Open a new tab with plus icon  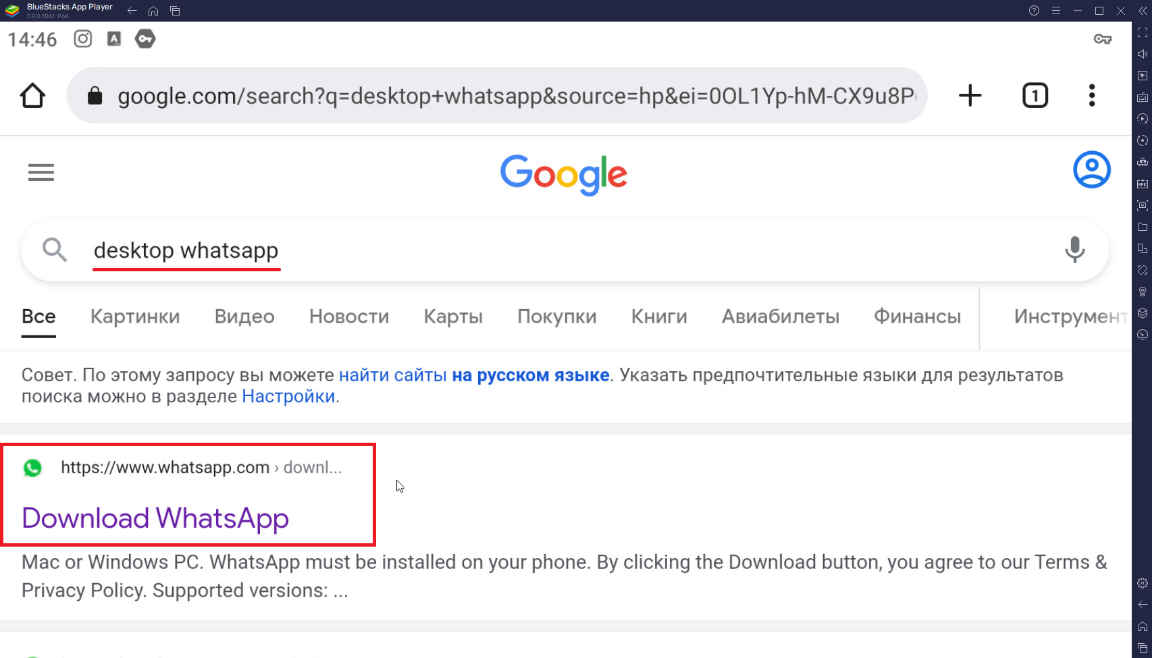point(970,95)
